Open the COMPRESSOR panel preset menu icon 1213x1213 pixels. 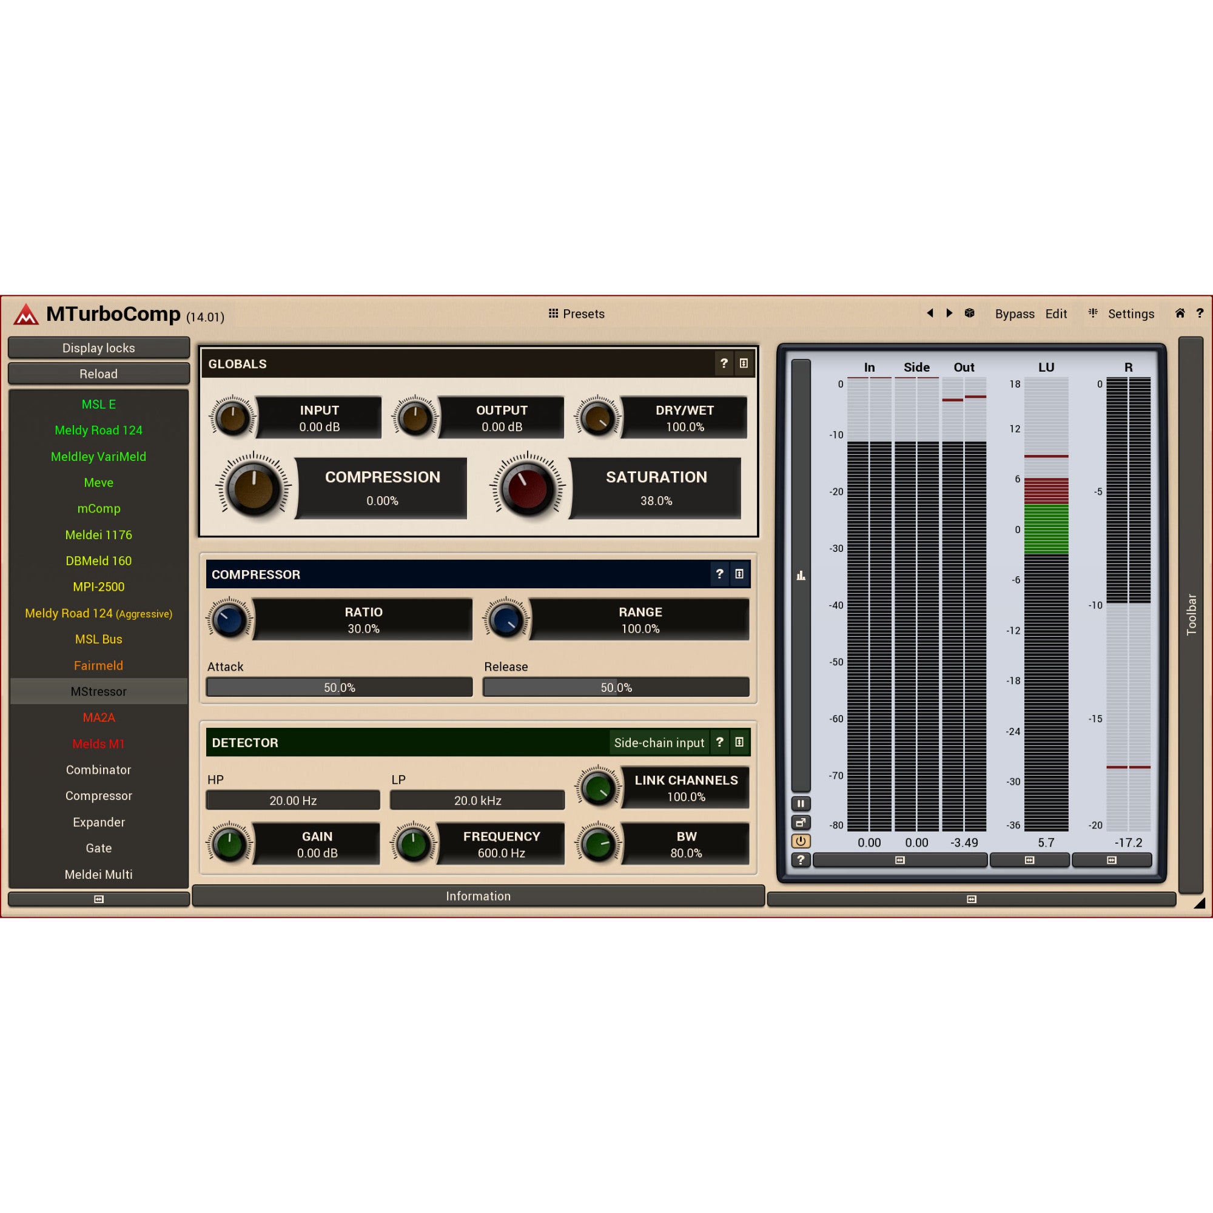739,574
